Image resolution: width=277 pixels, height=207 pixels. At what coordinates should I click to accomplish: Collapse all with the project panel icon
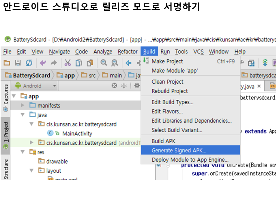click(x=124, y=85)
